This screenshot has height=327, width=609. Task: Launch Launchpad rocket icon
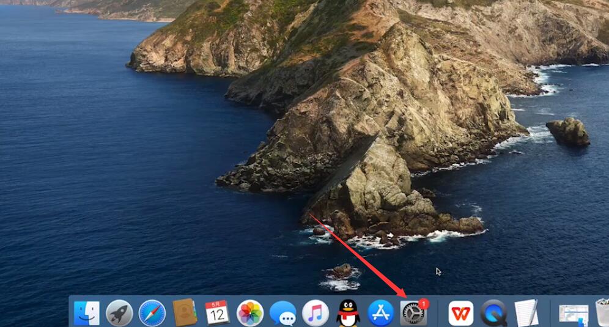point(119,313)
